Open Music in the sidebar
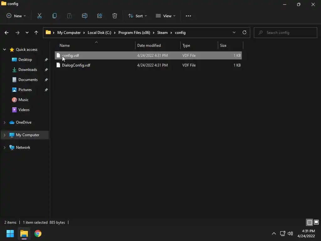This screenshot has height=241, width=321. point(23,100)
